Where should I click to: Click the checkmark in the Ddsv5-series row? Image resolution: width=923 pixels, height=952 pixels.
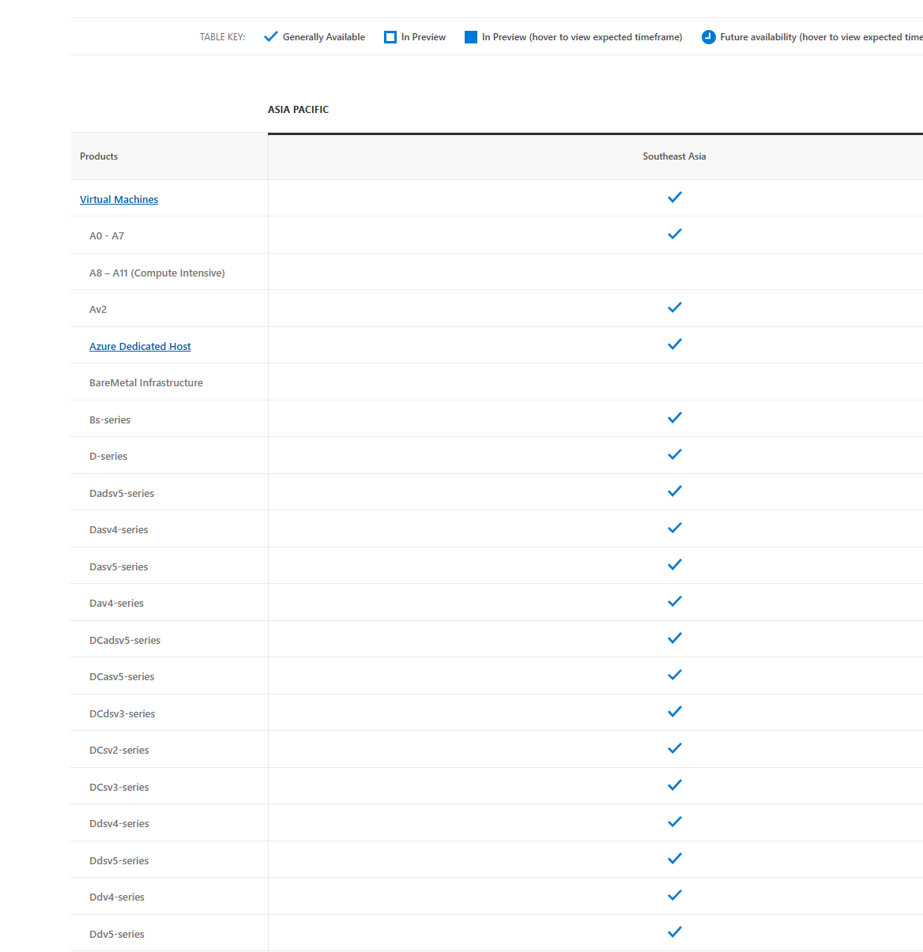pos(675,859)
